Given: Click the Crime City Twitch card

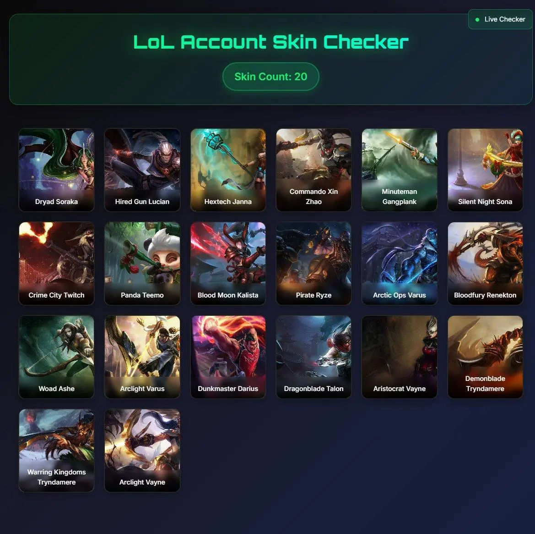Looking at the screenshot, I should (x=56, y=264).
